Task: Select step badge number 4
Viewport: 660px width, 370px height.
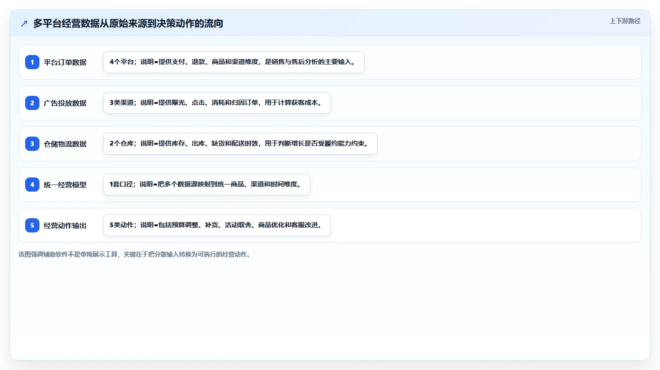Action: click(32, 185)
